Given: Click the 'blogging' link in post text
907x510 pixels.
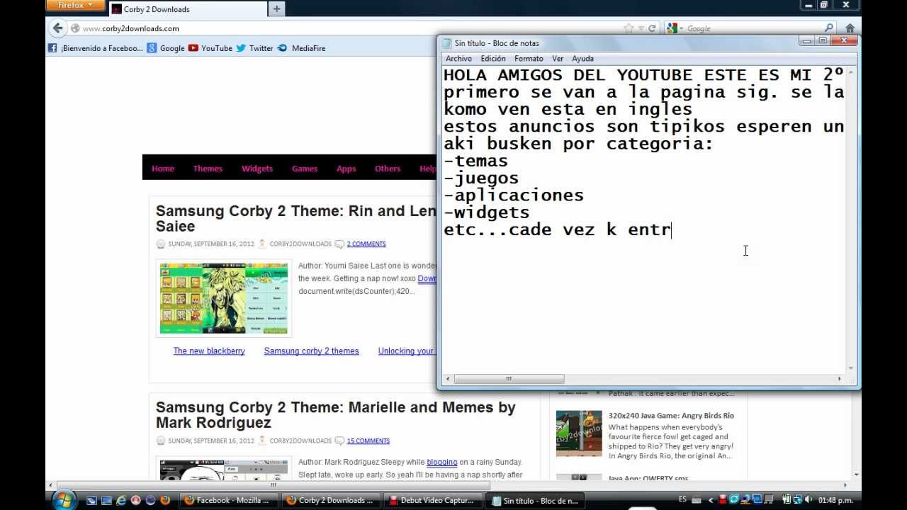Looking at the screenshot, I should pos(441,462).
